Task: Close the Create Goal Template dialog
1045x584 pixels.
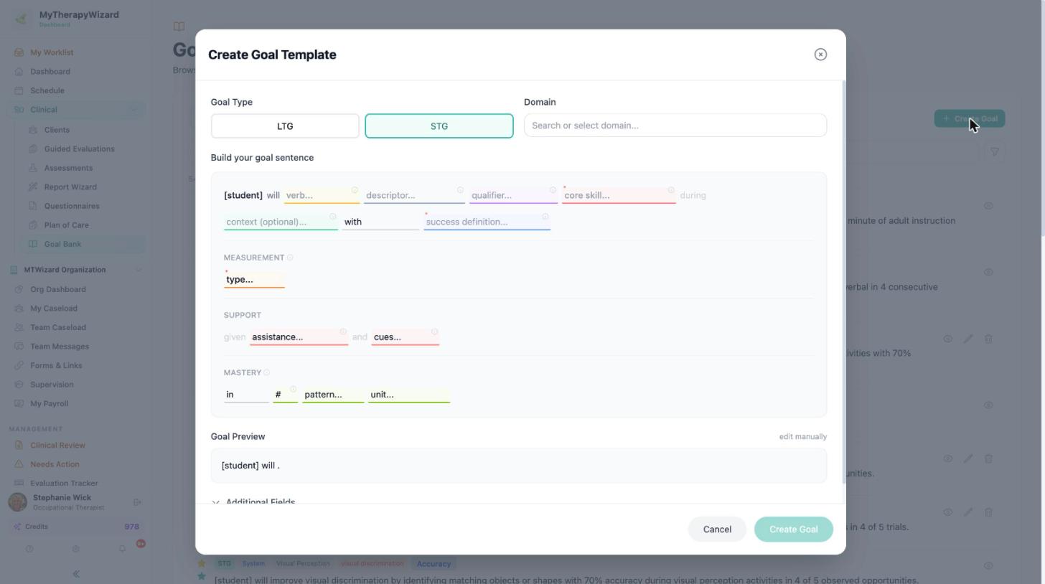Action: [820, 55]
